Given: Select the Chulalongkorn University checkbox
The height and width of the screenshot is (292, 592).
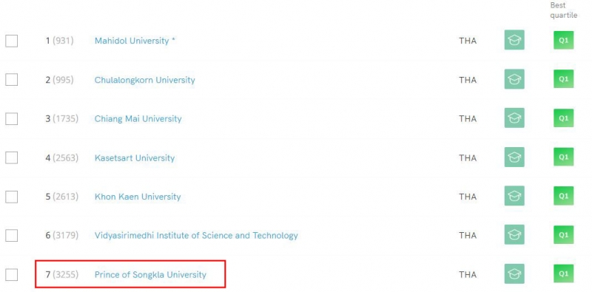Looking at the screenshot, I should point(11,80).
